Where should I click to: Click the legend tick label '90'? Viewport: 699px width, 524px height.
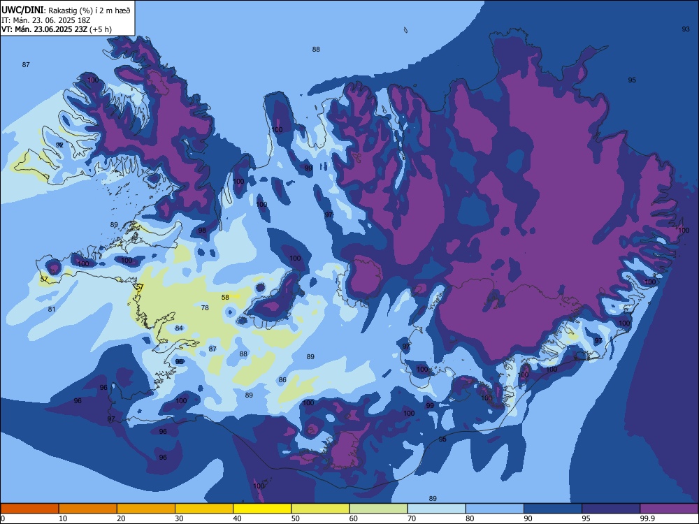click(x=528, y=518)
